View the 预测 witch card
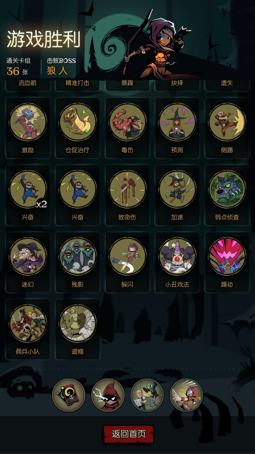The image size is (255, 454). coord(177,122)
